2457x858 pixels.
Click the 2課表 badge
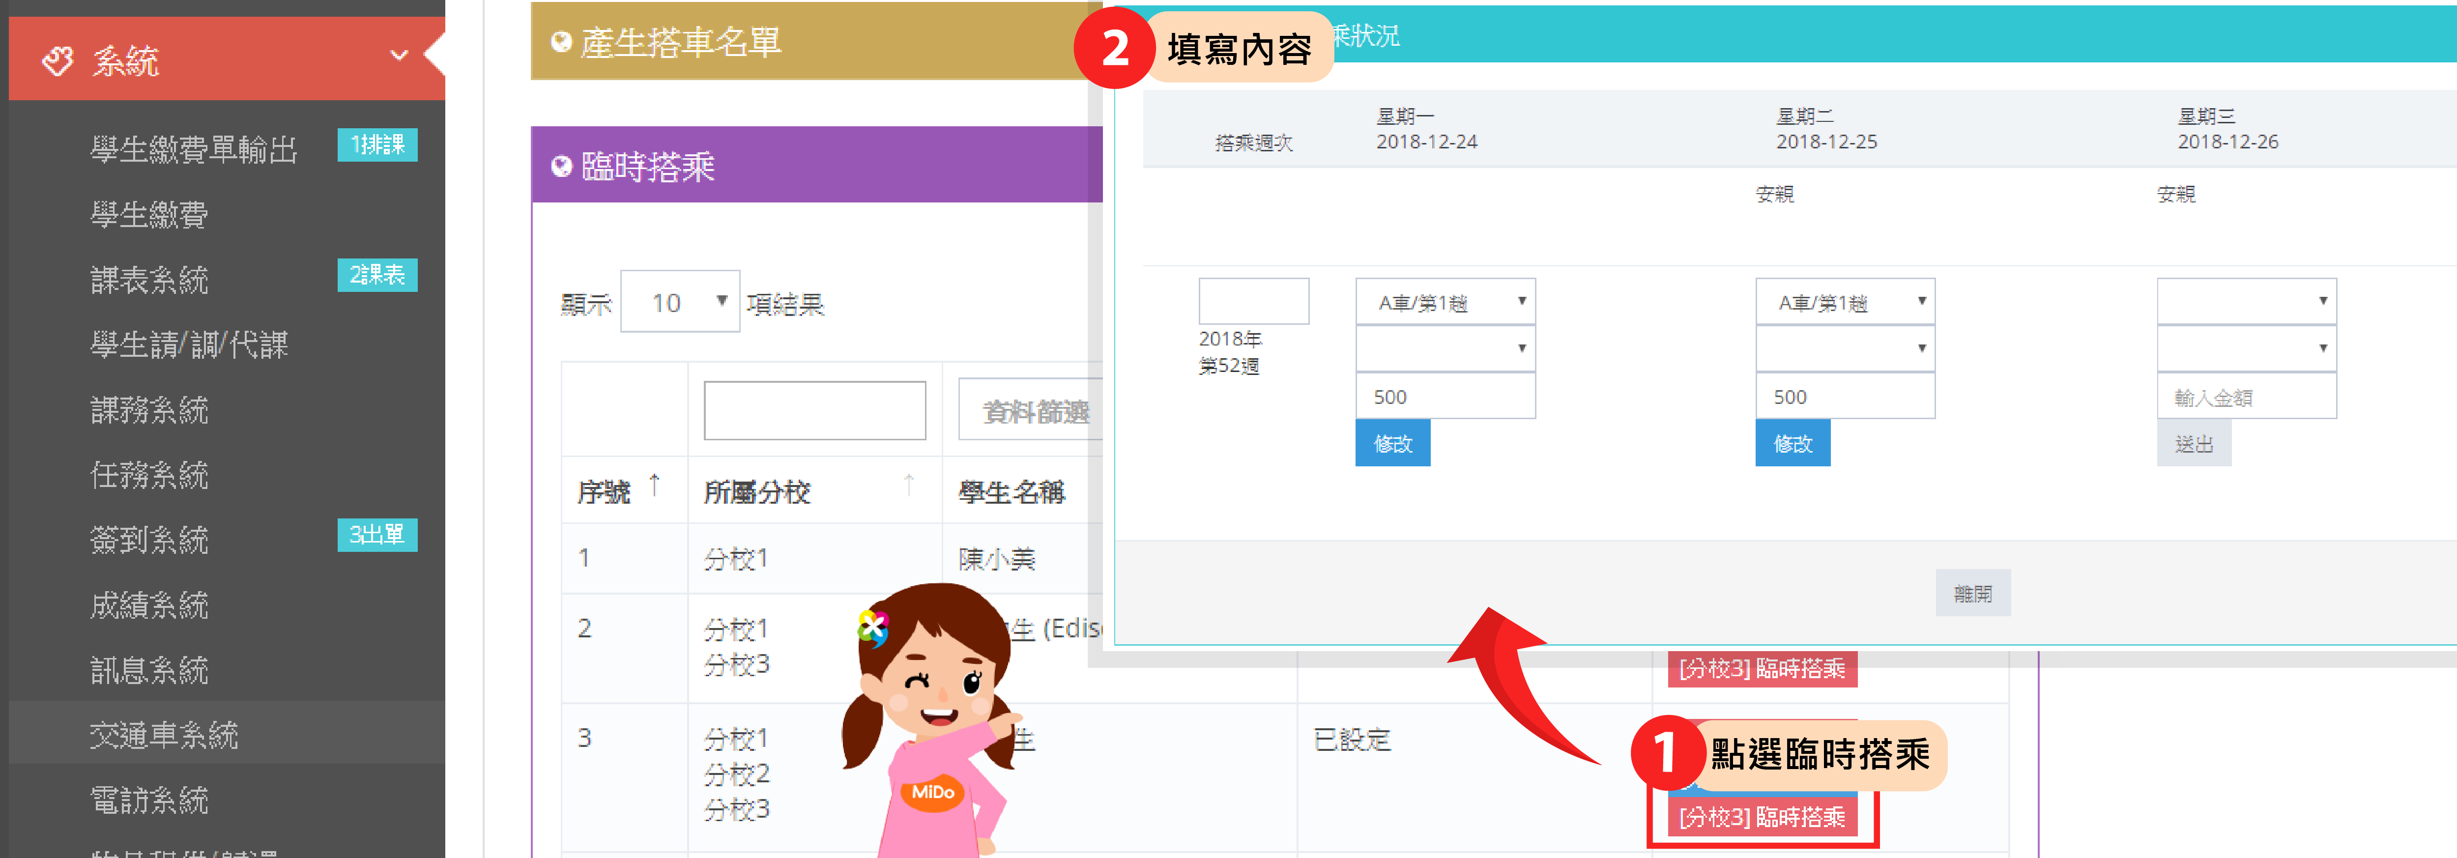pyautogui.click(x=377, y=276)
